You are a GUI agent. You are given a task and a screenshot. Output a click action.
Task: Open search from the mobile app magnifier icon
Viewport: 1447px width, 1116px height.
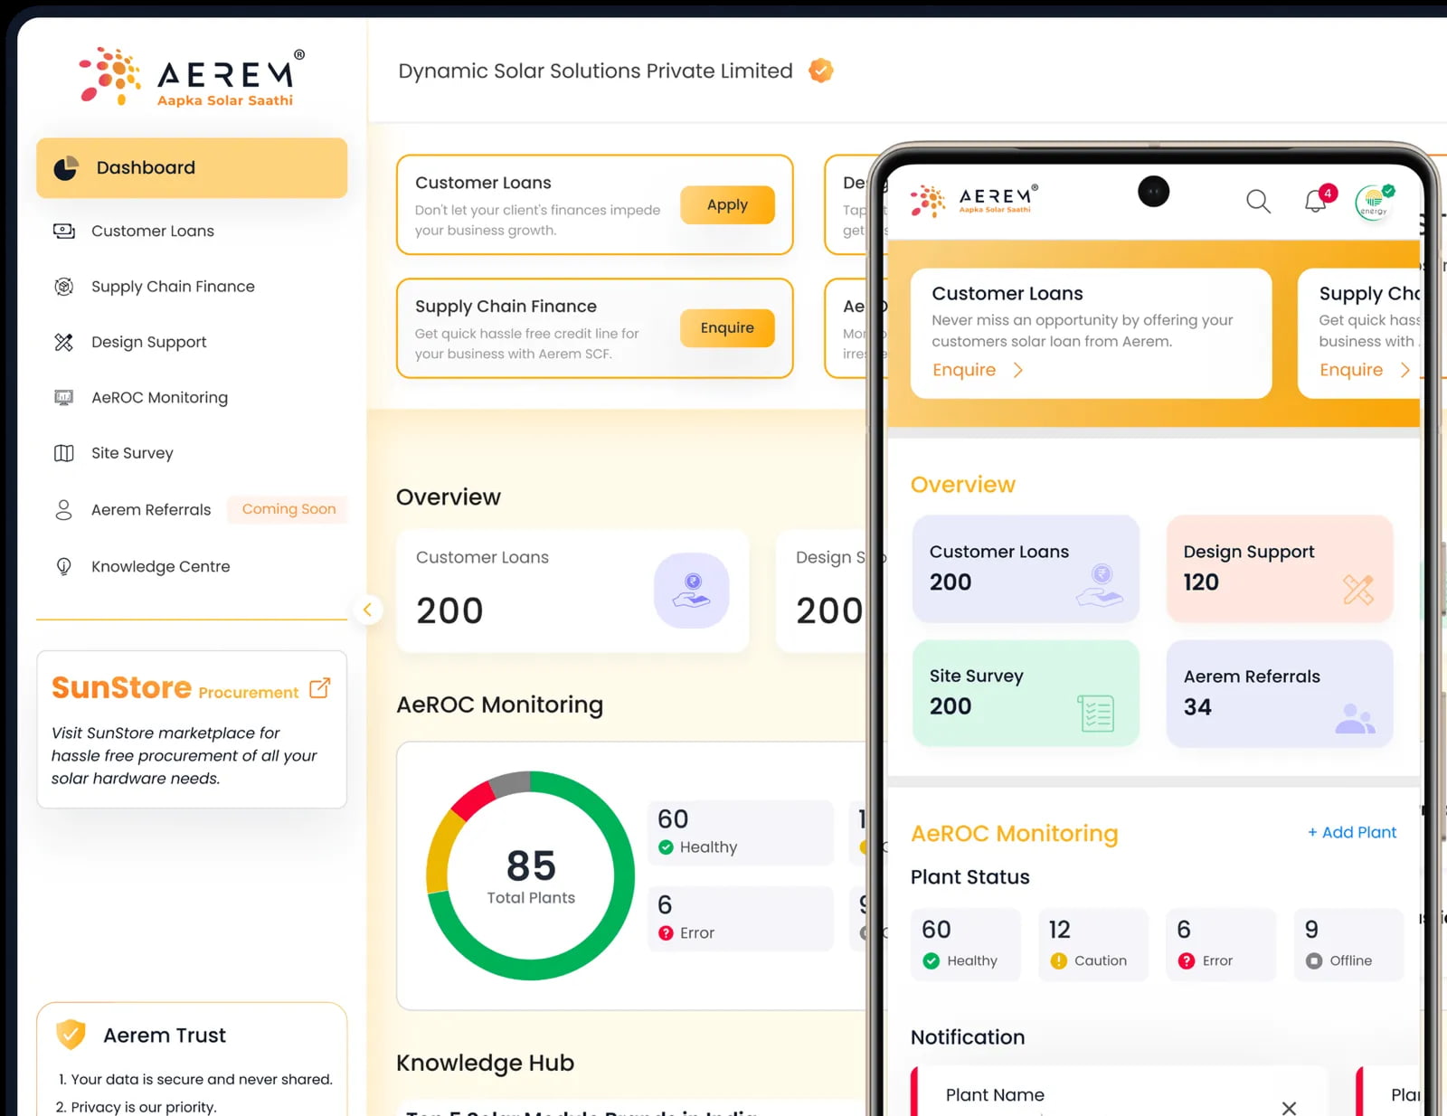tap(1258, 202)
